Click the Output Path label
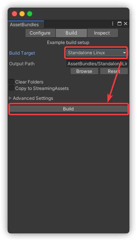137x241 pixels. (x=22, y=64)
